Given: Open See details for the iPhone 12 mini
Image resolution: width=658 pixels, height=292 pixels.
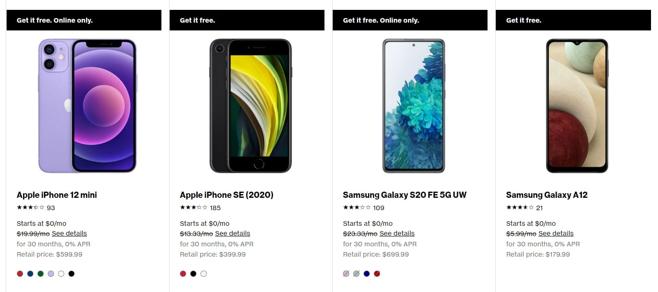Looking at the screenshot, I should (x=68, y=233).
